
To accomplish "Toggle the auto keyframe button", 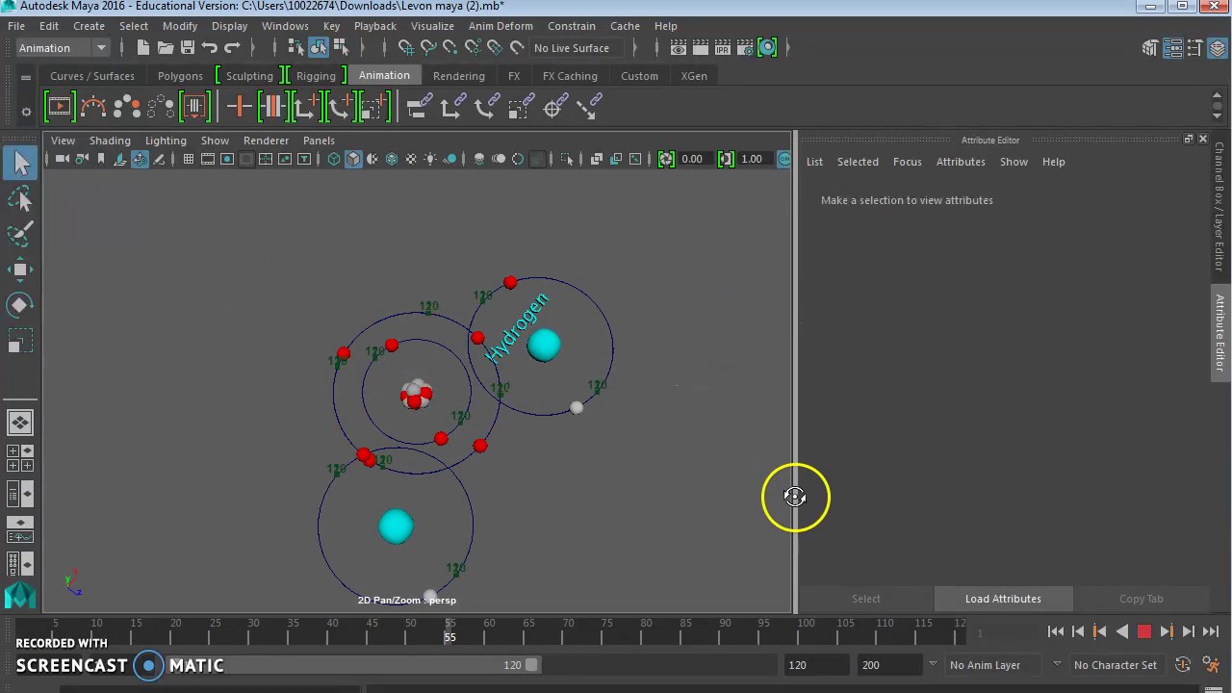I will pyautogui.click(x=1183, y=664).
